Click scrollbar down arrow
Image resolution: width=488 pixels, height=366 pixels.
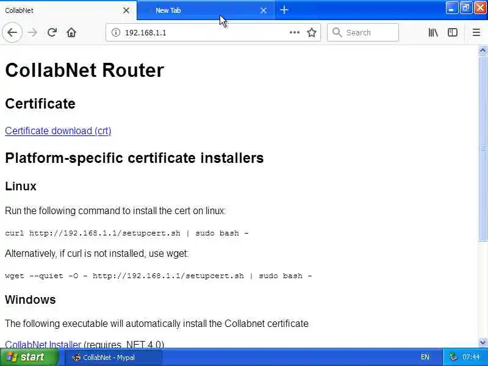483,343
